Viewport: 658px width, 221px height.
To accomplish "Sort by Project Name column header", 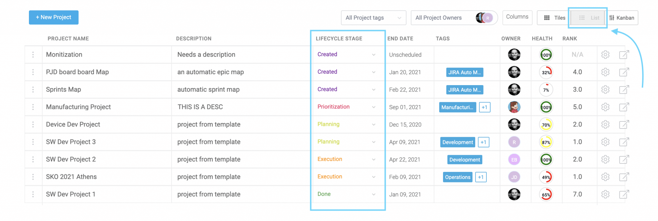I will (x=68, y=39).
